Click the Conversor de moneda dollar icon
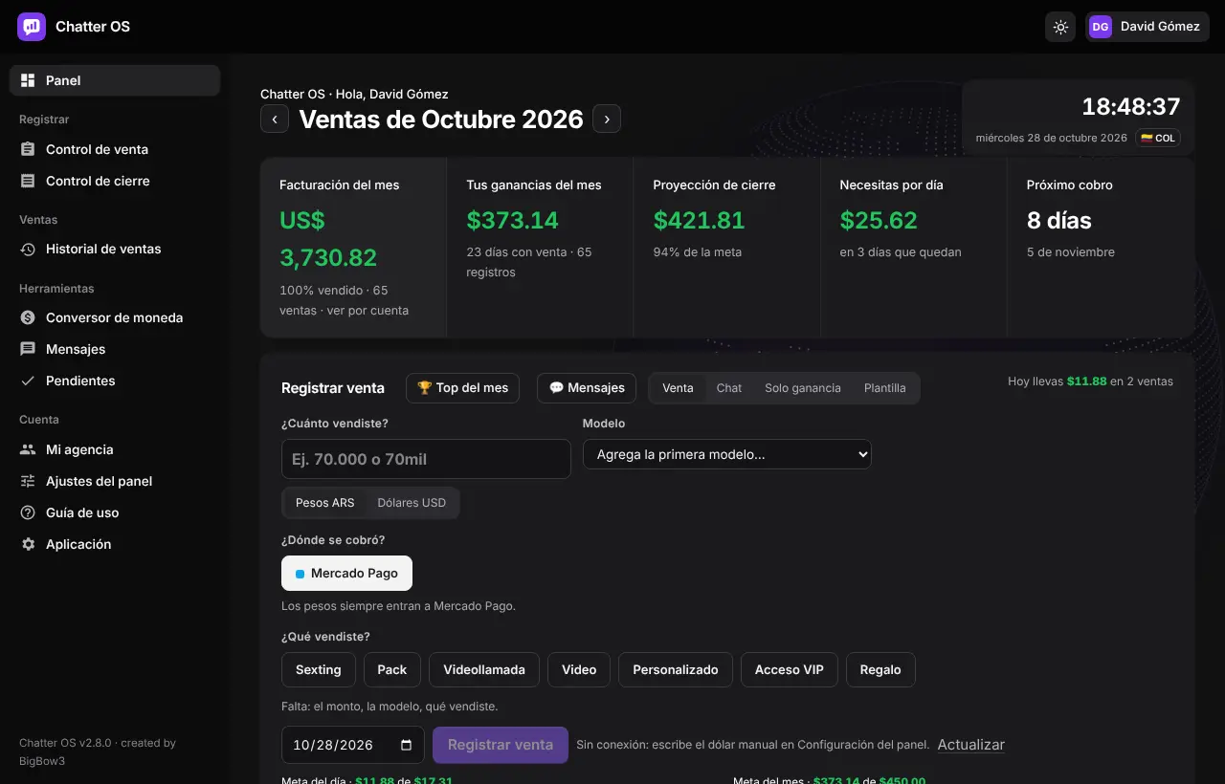The width and height of the screenshot is (1225, 784). tap(28, 317)
